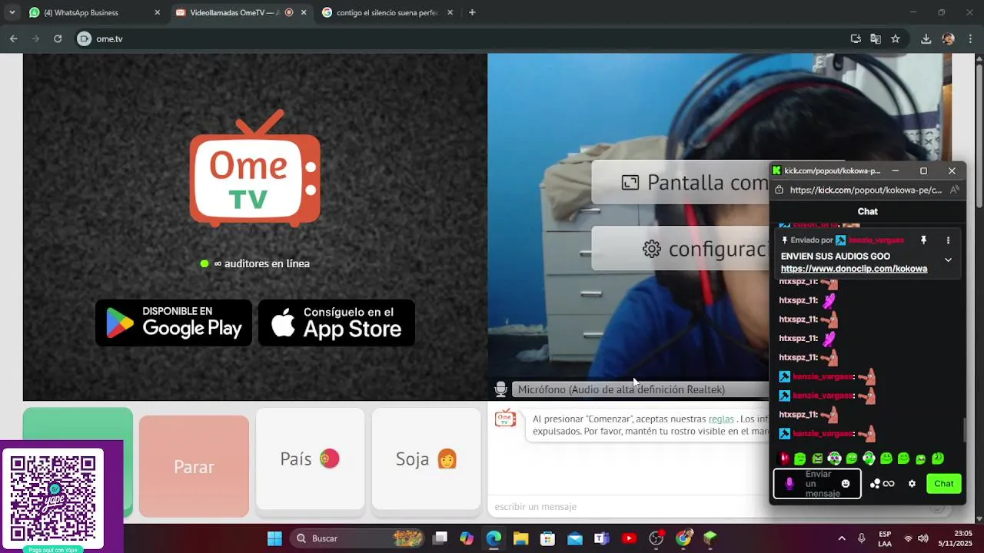Open the configuración menu entry
984x553 pixels.
click(680, 248)
